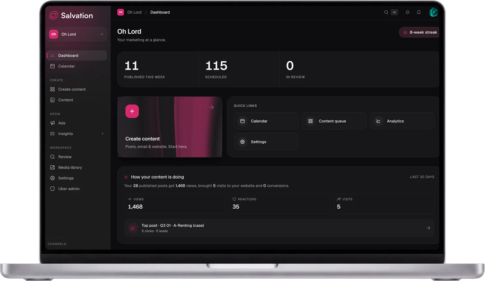Screen dimensions: 485x281
Task: Open Review in the sidebar
Action: pos(77,157)
